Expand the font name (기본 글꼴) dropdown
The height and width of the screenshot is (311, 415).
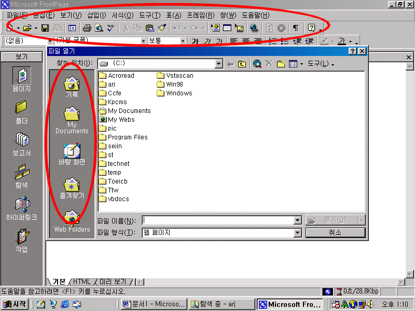pos(143,41)
